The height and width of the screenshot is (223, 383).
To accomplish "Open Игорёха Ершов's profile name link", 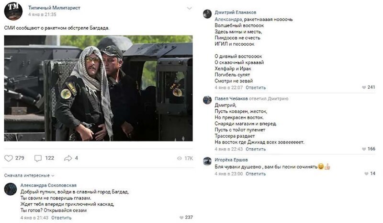I will (x=231, y=160).
